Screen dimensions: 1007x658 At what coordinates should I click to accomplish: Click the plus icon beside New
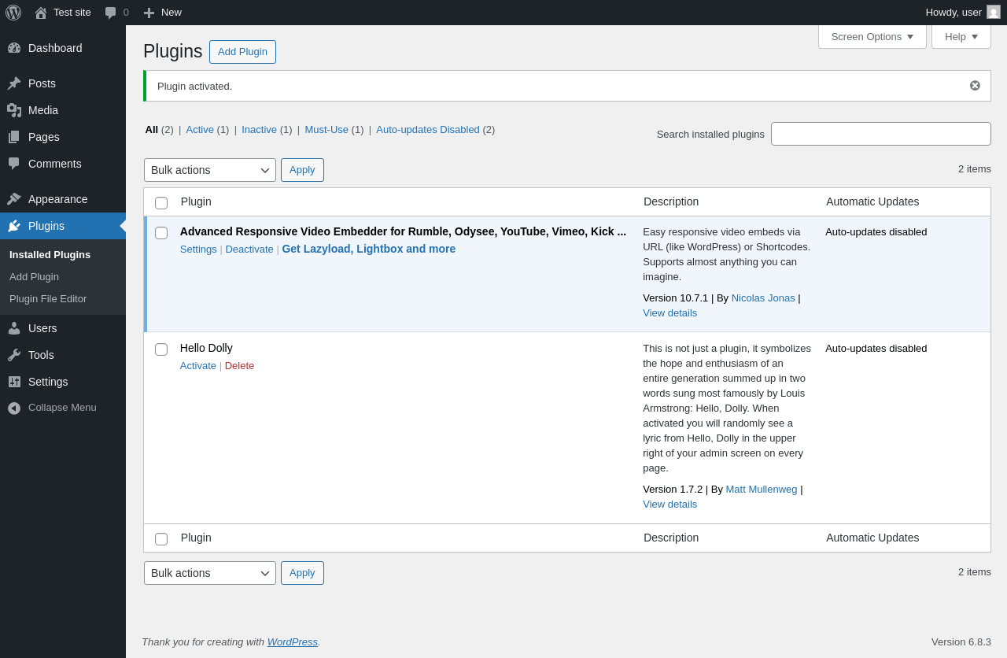coord(149,13)
